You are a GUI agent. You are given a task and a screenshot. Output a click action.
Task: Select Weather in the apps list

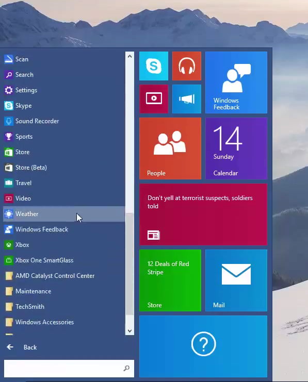coord(64,214)
